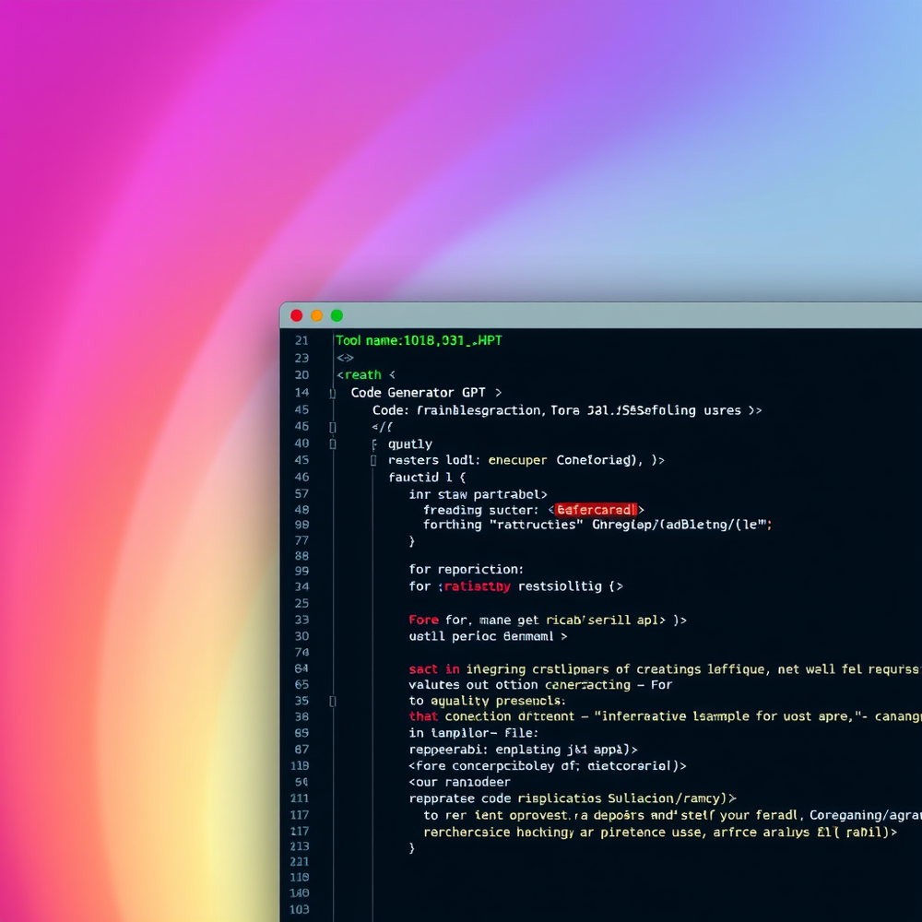
Task: Click the 'Code Generator GPT >' line
Action: pos(426,393)
